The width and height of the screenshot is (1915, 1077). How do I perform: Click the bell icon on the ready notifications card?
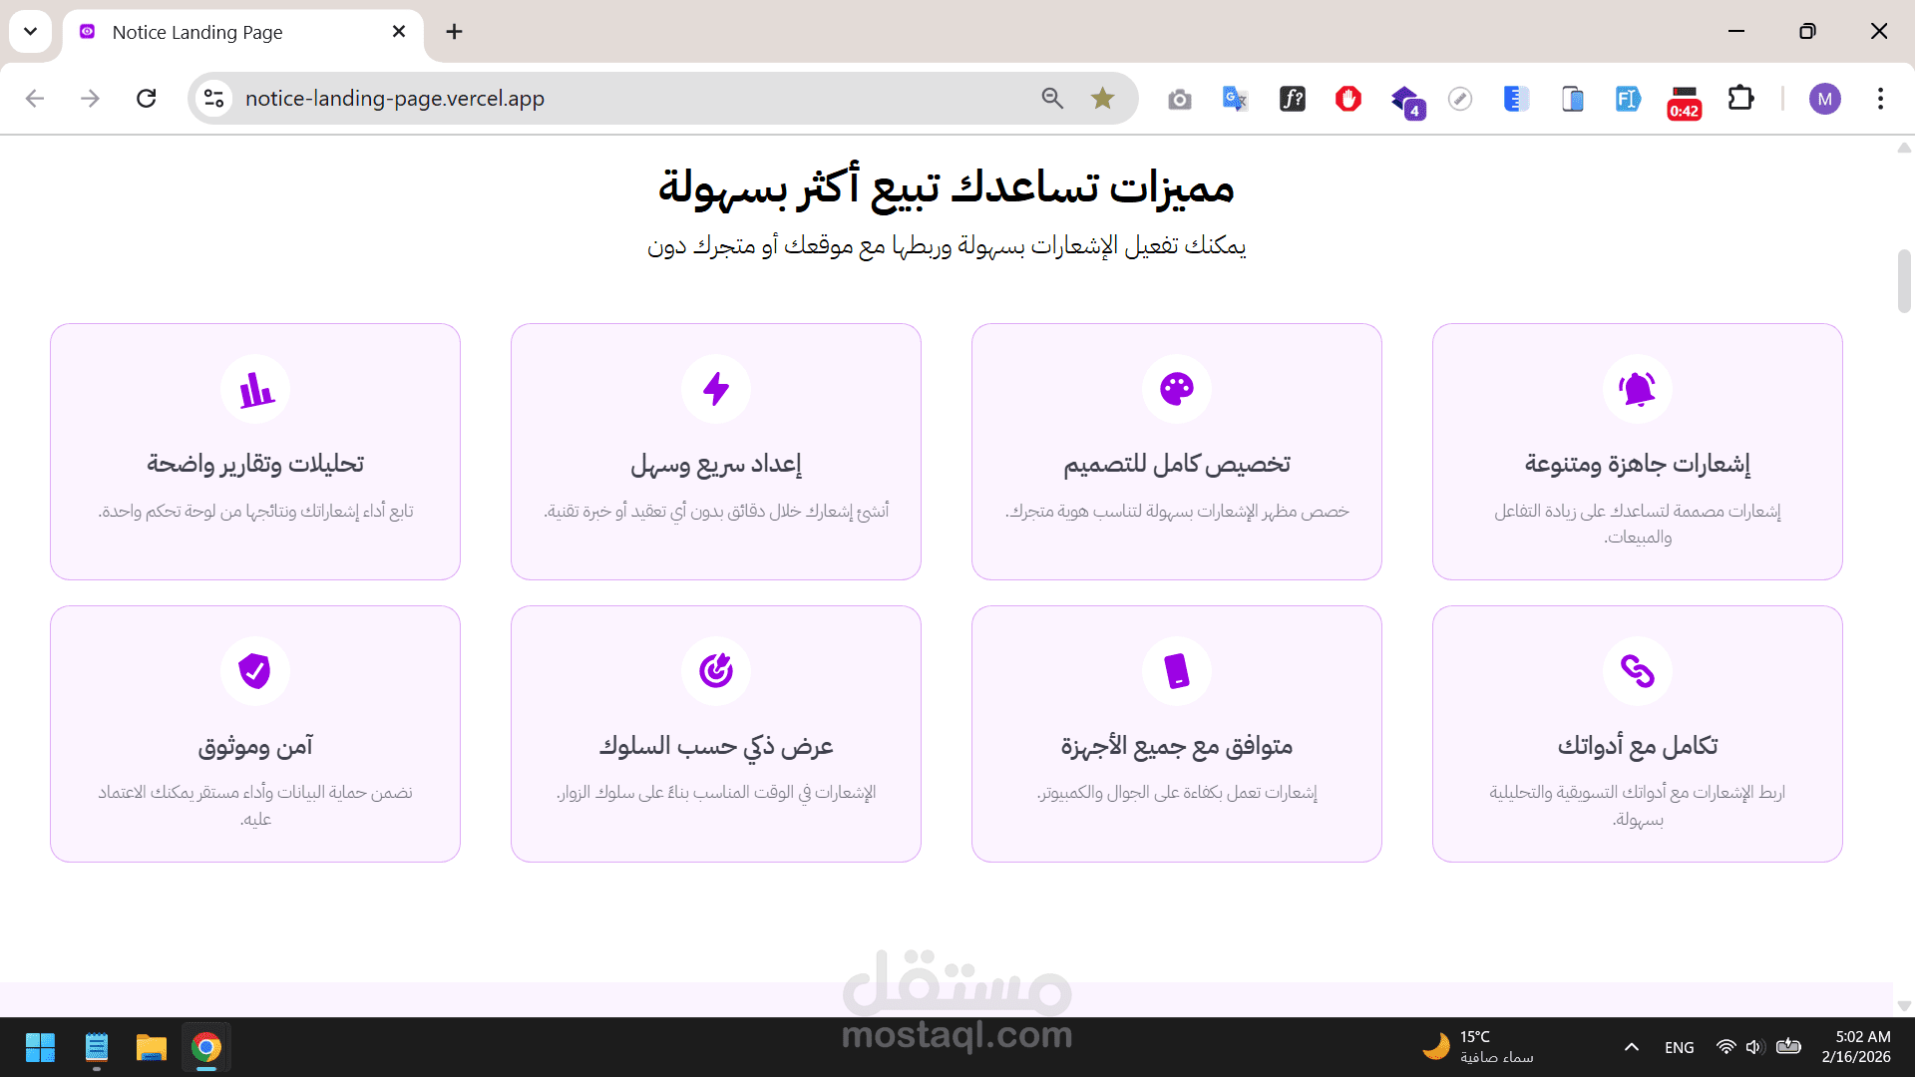pyautogui.click(x=1637, y=389)
